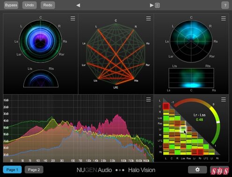Open hamburger menu of the spectrum analyser panel

pos(148,99)
